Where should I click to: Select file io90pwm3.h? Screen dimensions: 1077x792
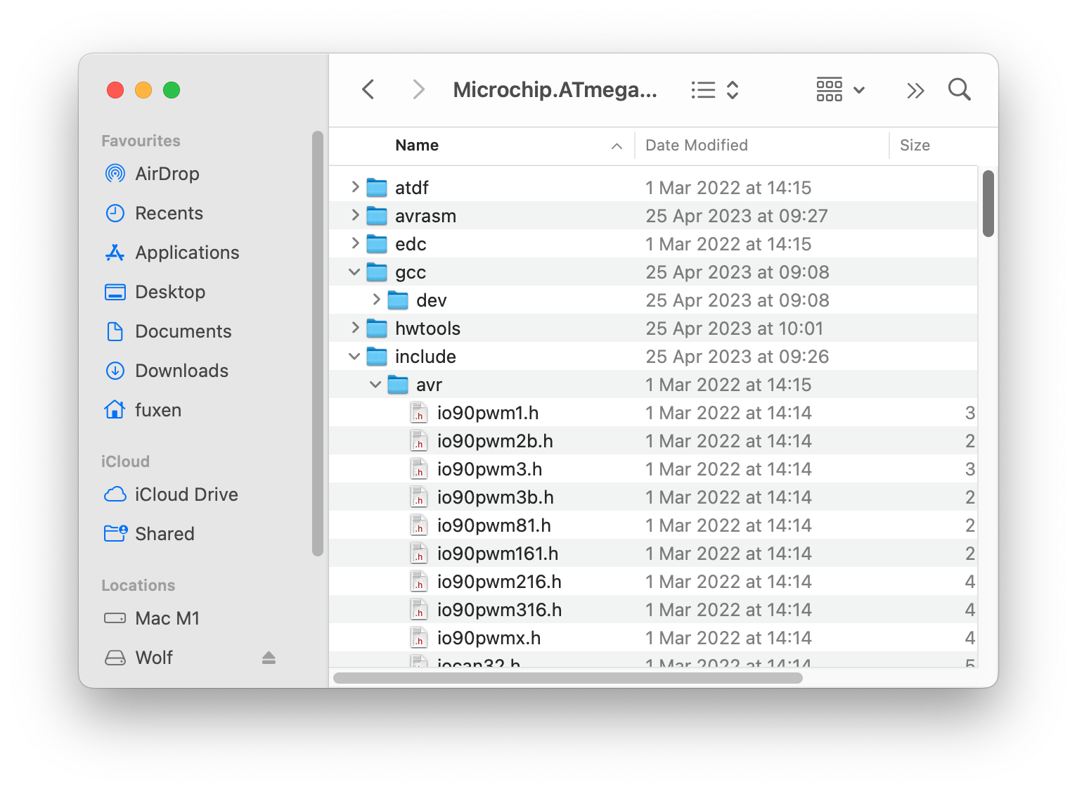[x=653, y=469]
